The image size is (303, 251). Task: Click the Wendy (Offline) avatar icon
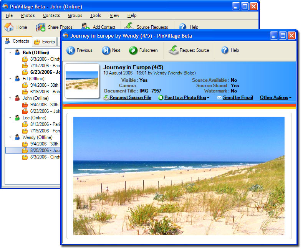coord(17,137)
